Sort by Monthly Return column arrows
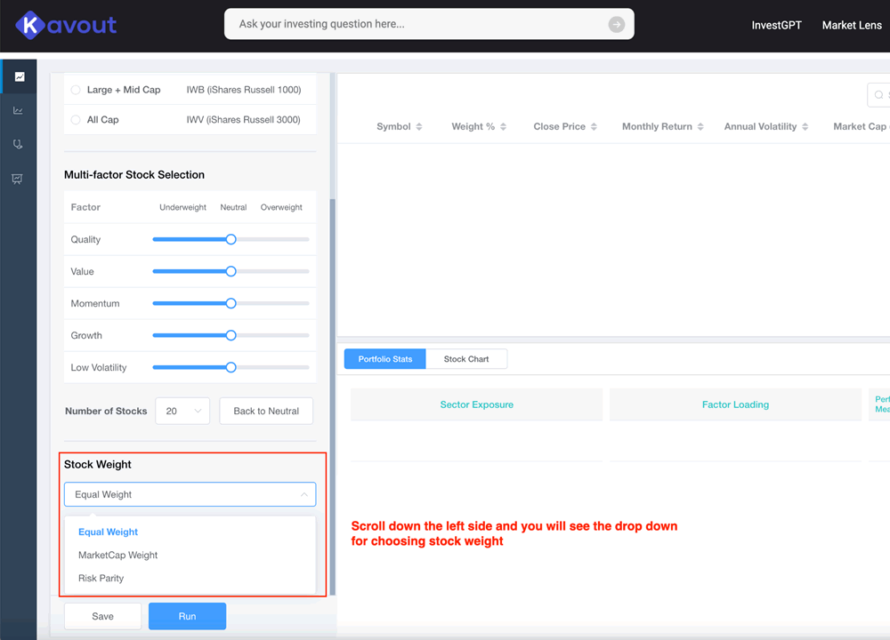The image size is (890, 640). 700,127
